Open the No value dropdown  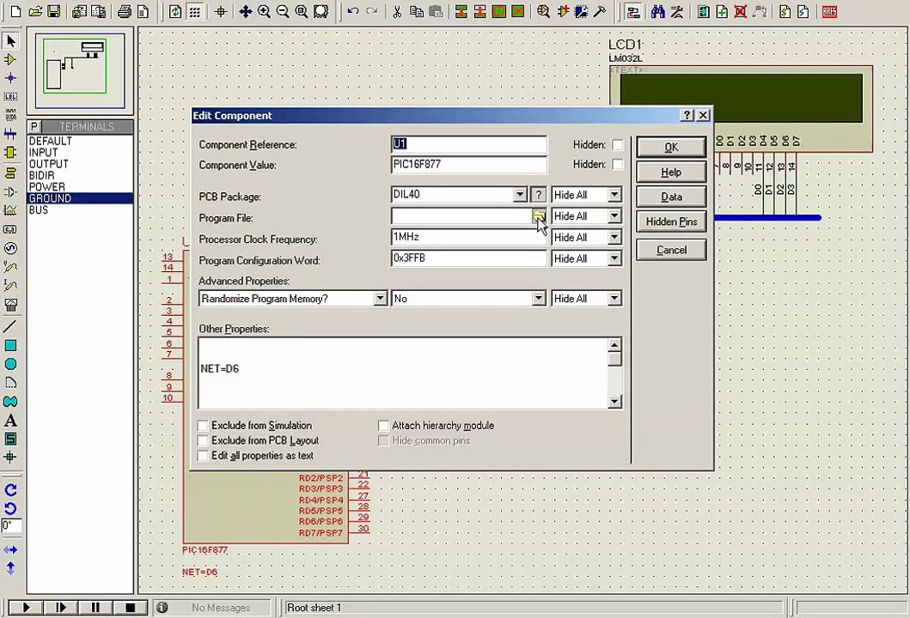539,299
